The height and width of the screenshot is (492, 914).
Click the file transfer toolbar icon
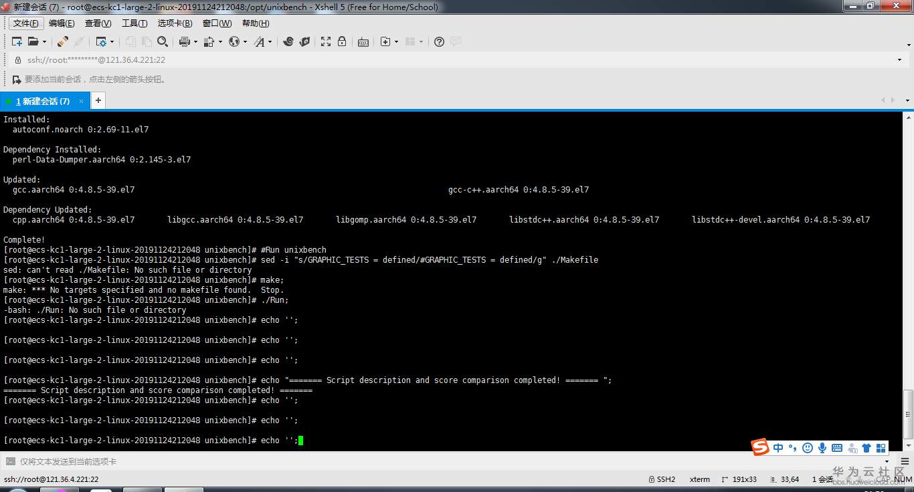coord(208,41)
